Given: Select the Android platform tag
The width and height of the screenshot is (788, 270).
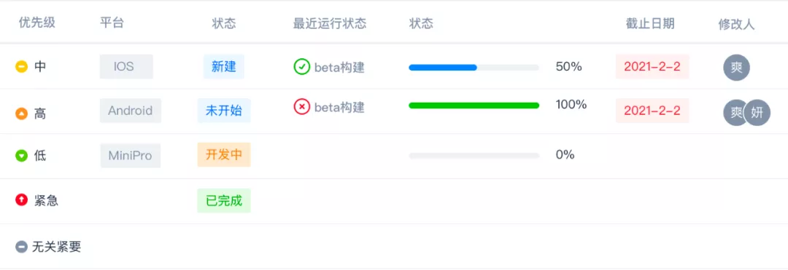Looking at the screenshot, I should tap(131, 111).
